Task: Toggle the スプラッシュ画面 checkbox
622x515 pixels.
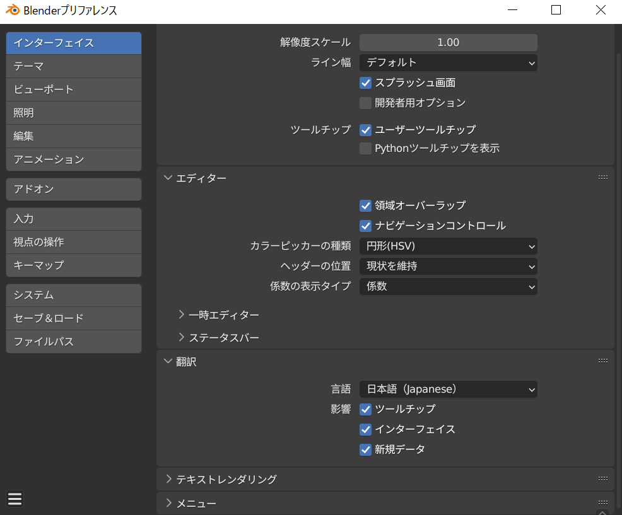Action: (365, 83)
